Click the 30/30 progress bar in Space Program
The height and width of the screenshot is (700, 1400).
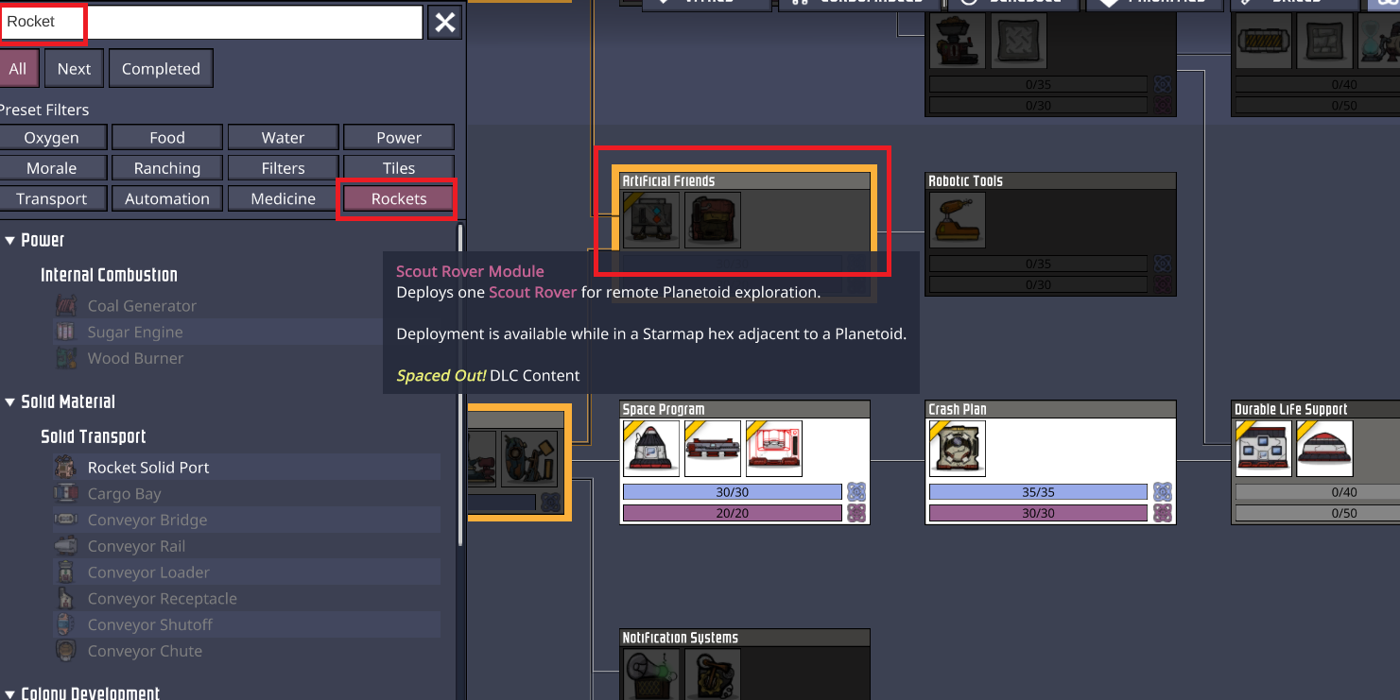click(x=732, y=491)
